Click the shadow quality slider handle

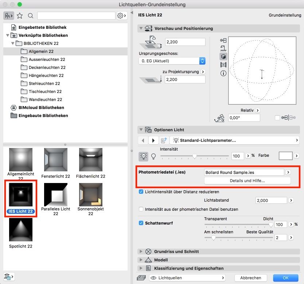(214, 238)
